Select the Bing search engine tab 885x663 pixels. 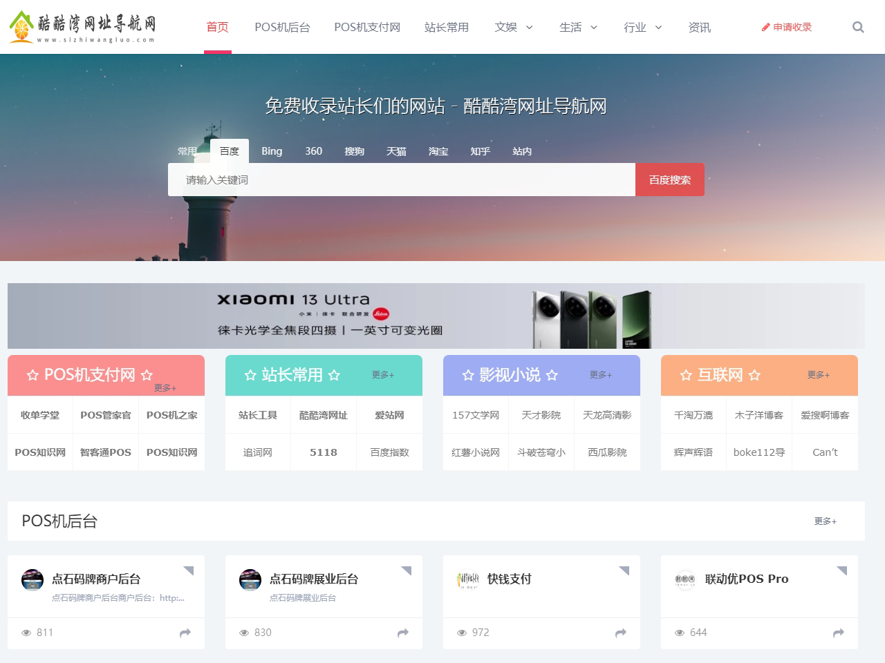[272, 151]
